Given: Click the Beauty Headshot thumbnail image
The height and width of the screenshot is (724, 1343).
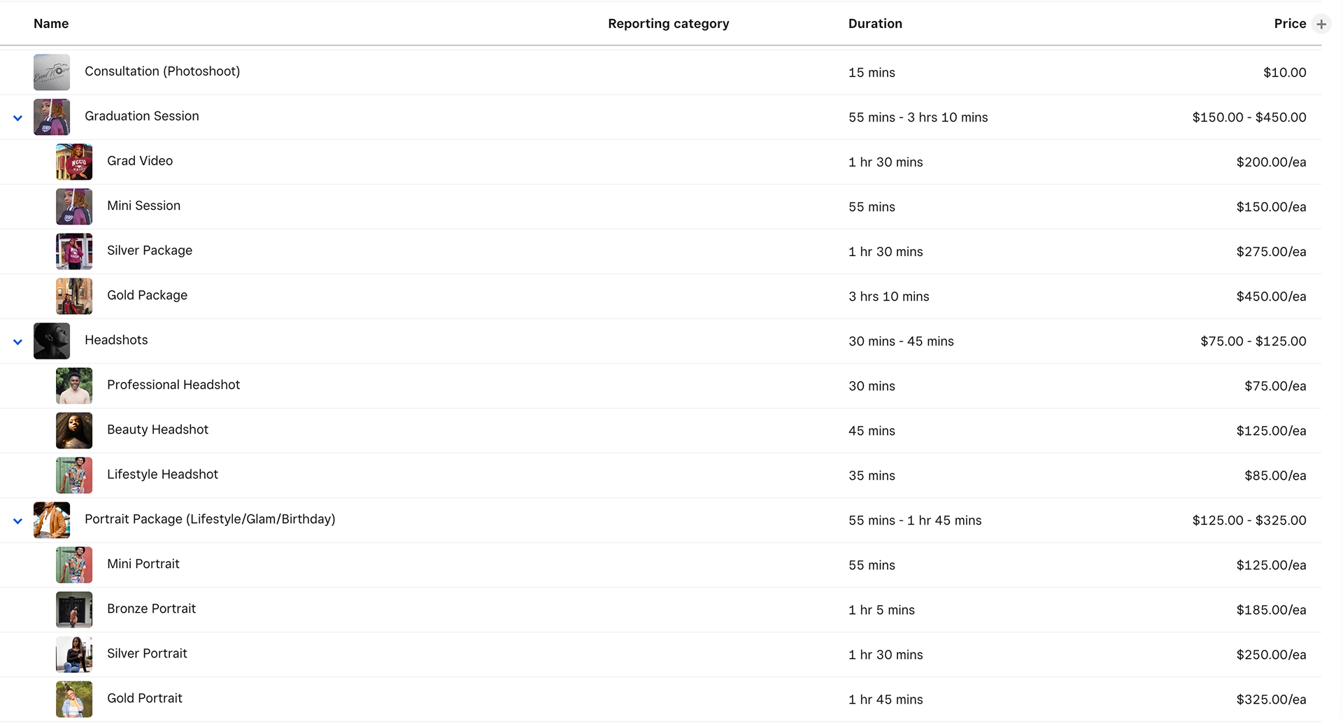Looking at the screenshot, I should coord(74,430).
